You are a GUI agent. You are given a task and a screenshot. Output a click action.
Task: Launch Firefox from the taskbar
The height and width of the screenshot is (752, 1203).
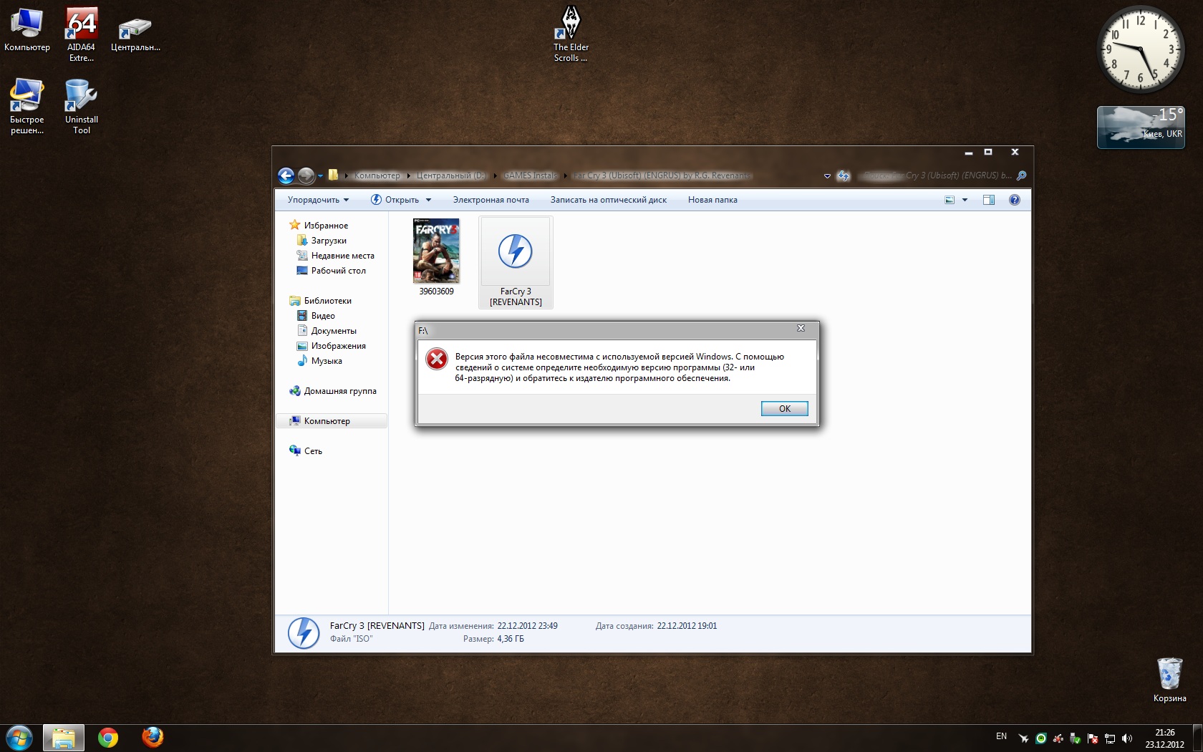(x=153, y=738)
